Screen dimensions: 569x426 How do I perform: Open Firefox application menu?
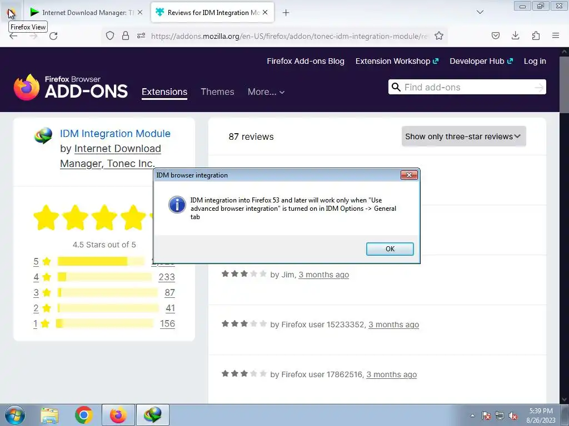coord(556,35)
